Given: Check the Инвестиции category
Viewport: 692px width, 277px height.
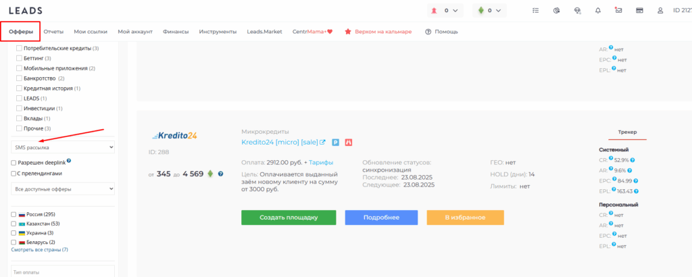Looking at the screenshot, I should (x=19, y=108).
